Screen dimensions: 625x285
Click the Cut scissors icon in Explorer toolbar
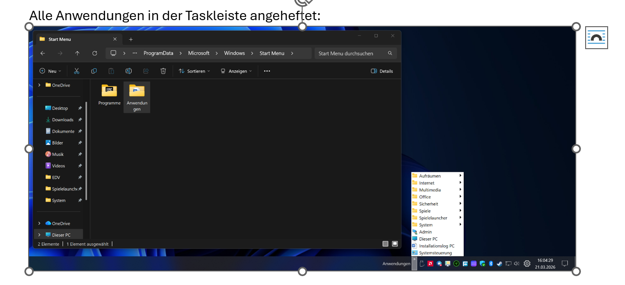pyautogui.click(x=76, y=71)
